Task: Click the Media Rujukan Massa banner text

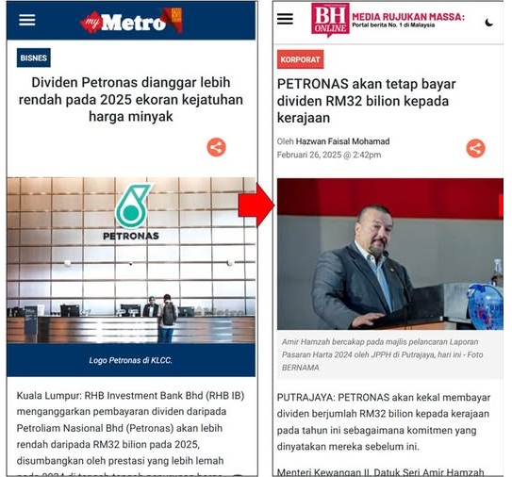Action: coord(408,20)
